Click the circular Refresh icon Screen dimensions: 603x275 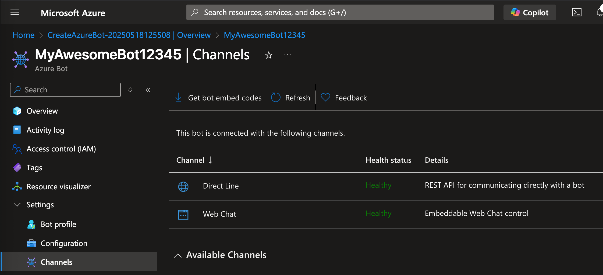(275, 97)
